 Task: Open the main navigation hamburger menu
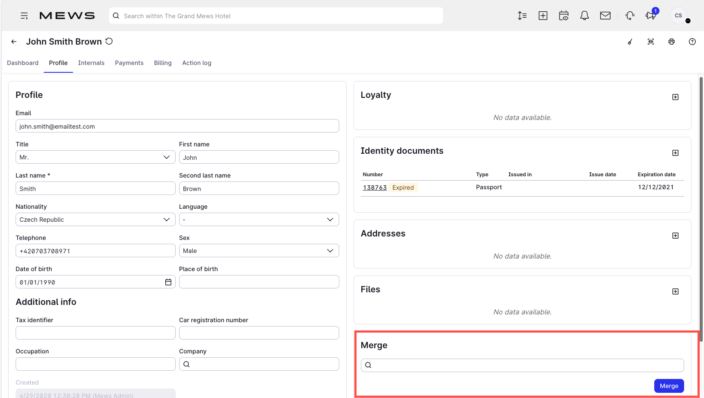click(24, 16)
